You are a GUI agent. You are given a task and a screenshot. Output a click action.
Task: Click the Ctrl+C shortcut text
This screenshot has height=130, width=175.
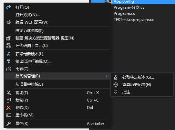(x=93, y=100)
